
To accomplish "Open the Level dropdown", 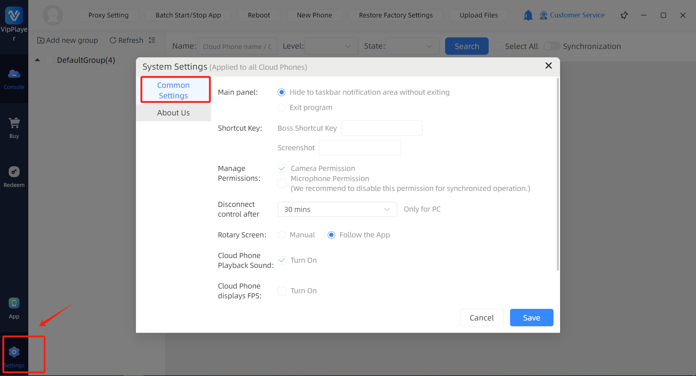I will 331,46.
